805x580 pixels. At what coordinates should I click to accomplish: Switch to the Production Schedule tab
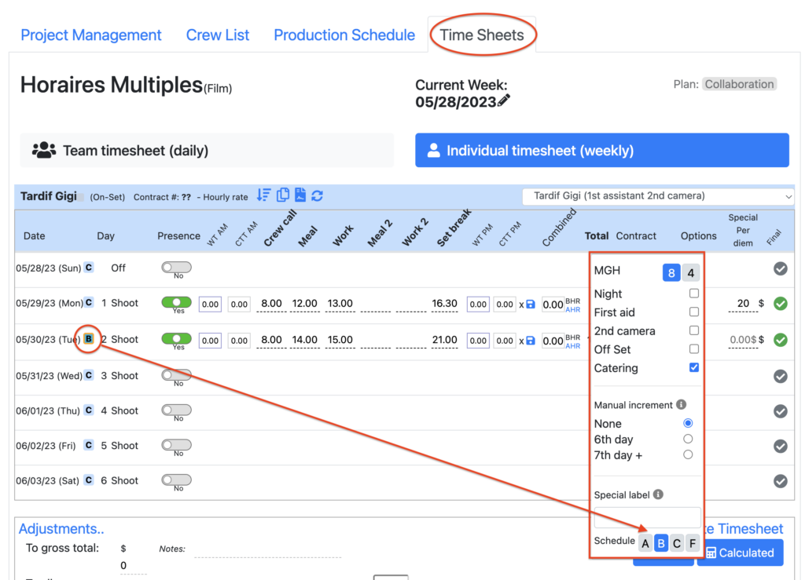(x=344, y=35)
